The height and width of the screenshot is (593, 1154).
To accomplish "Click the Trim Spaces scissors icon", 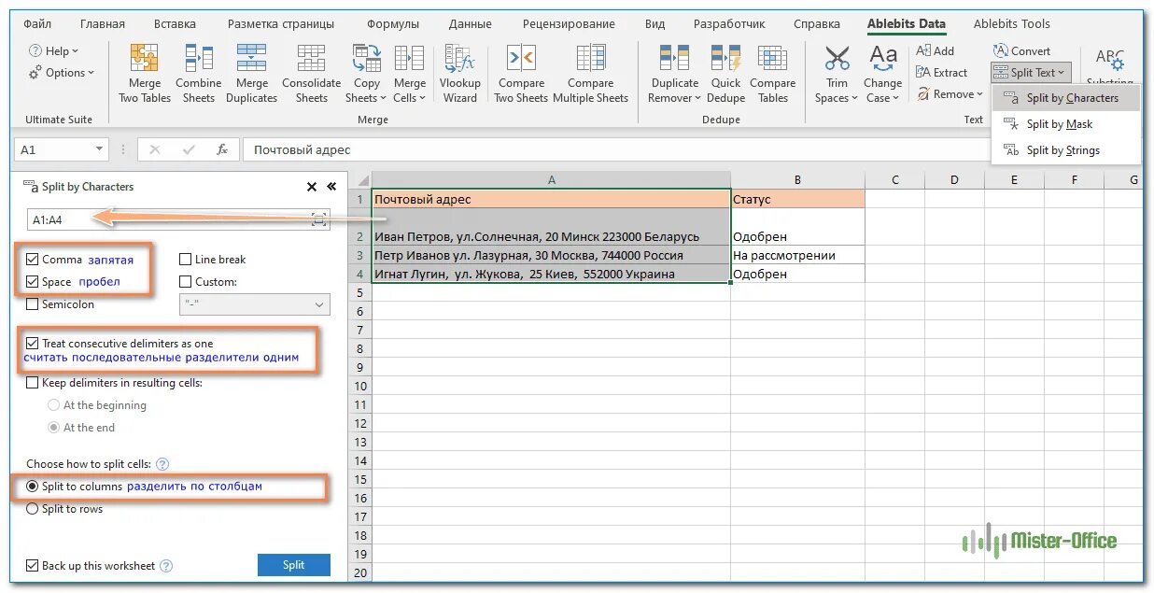I will pos(837,59).
